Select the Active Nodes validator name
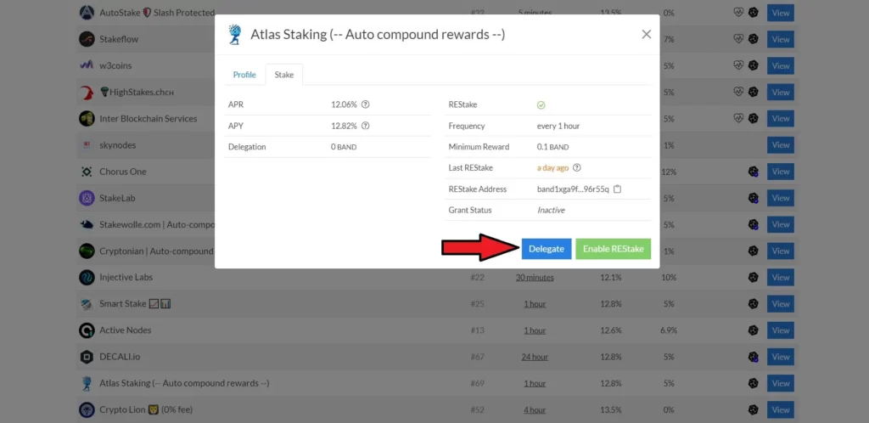Image resolution: width=869 pixels, height=423 pixels. point(126,330)
